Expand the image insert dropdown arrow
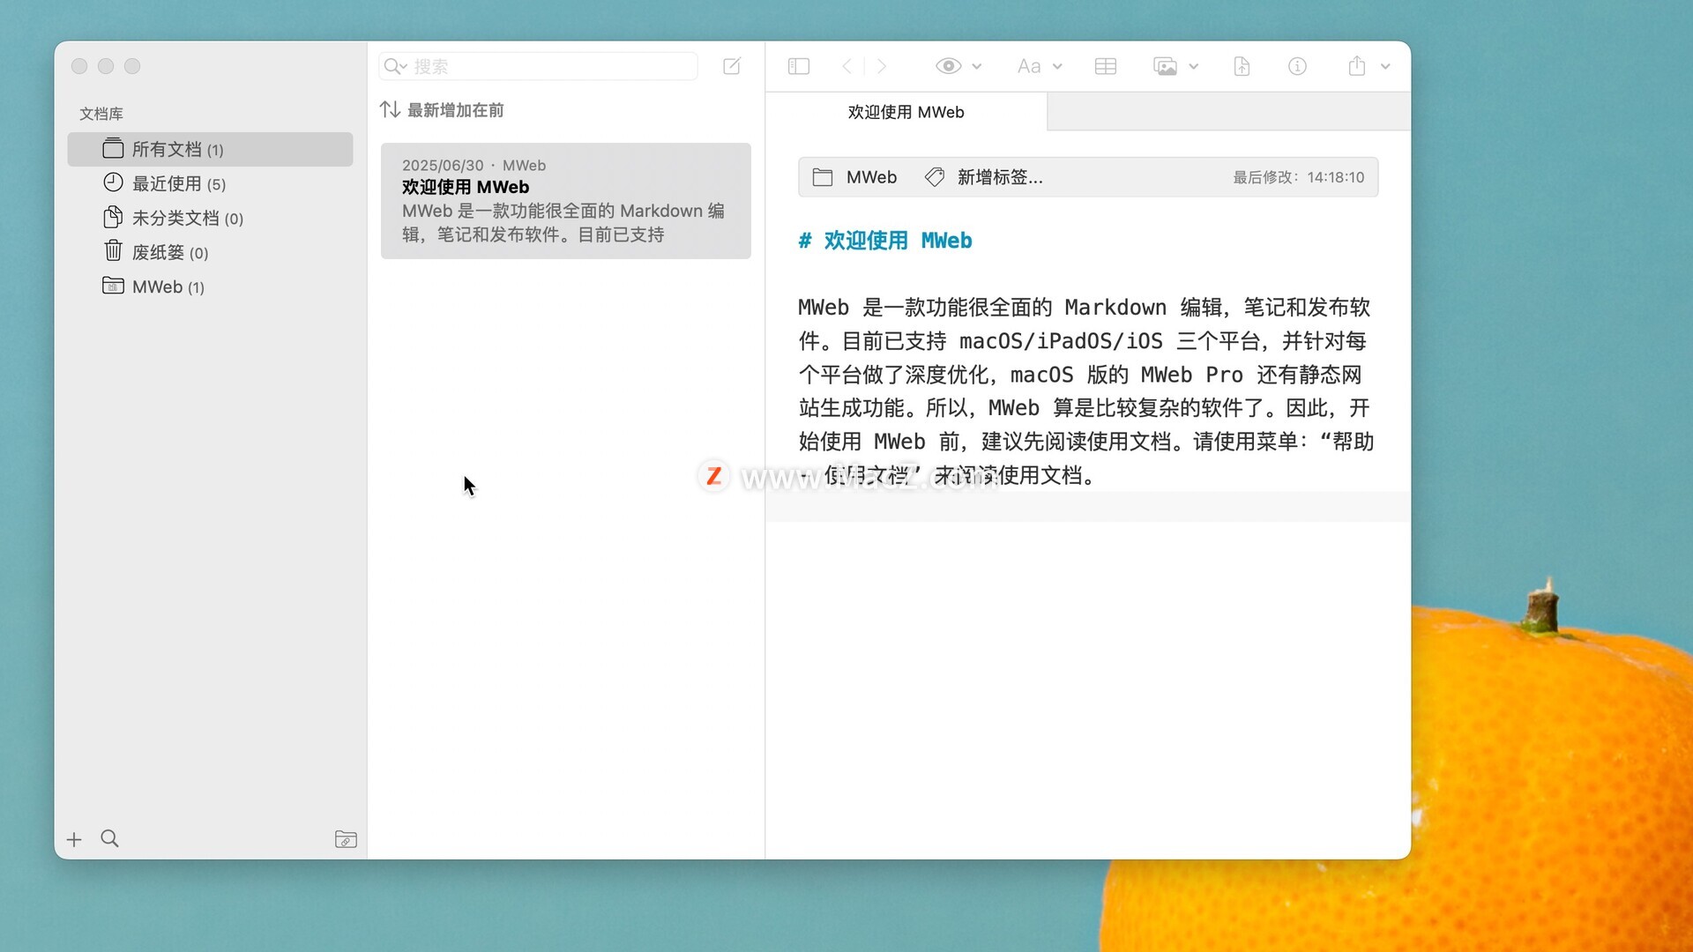This screenshot has width=1693, height=952. click(1194, 66)
